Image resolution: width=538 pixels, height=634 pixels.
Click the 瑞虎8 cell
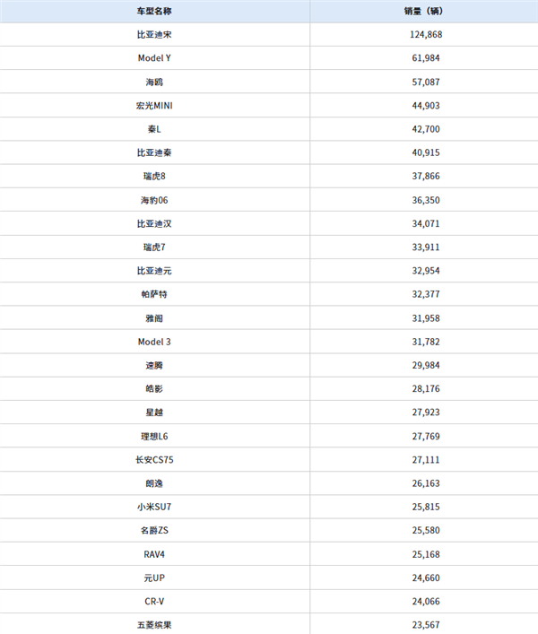[154, 177]
